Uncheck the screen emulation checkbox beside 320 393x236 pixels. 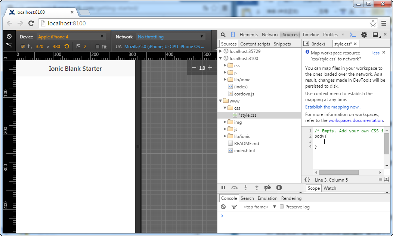click(23, 47)
